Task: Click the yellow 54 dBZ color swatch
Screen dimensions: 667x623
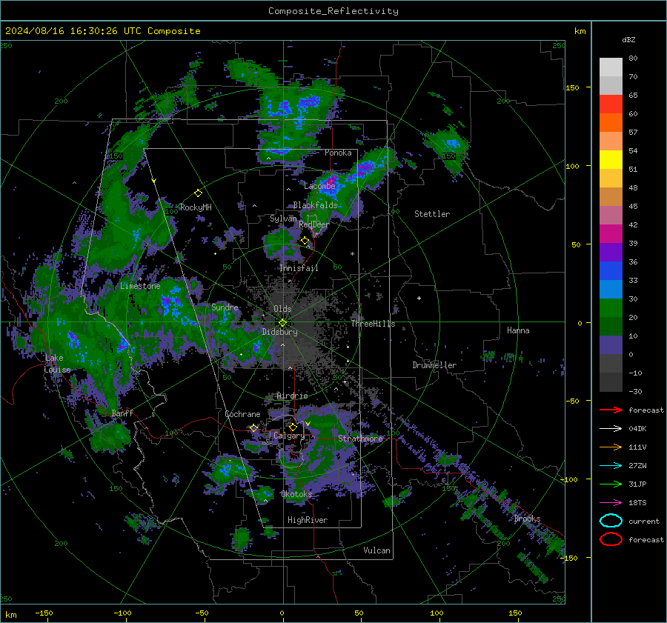Action: pos(611,160)
